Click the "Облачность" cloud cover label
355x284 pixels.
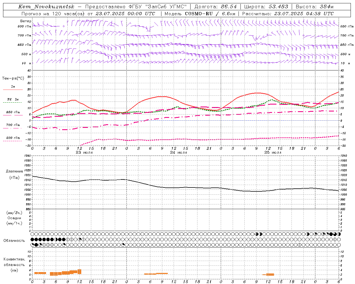[14, 241]
